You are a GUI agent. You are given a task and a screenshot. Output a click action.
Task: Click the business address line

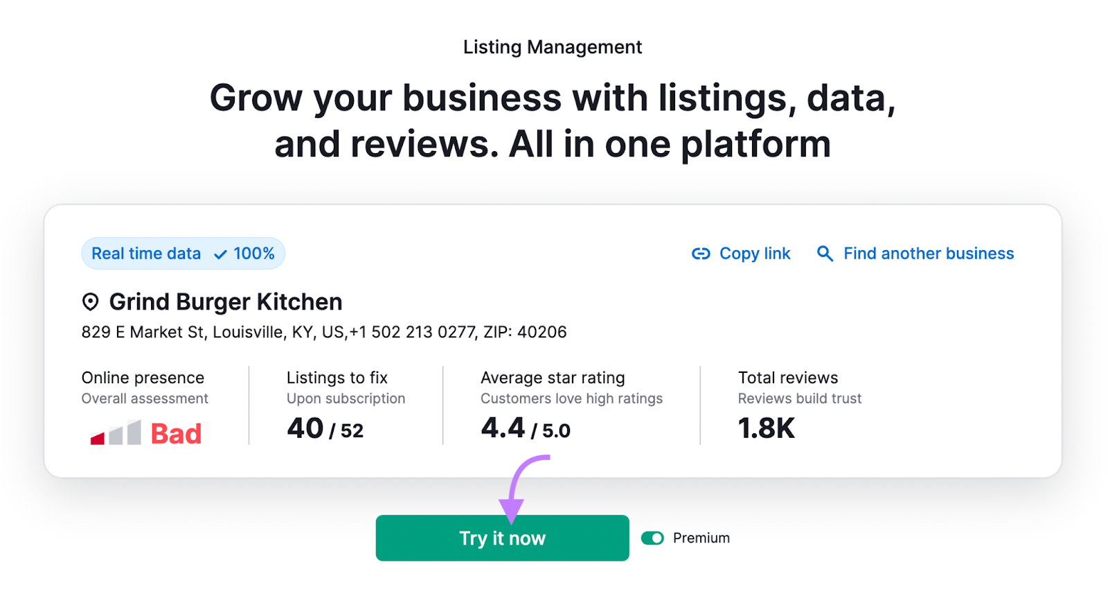coord(324,332)
